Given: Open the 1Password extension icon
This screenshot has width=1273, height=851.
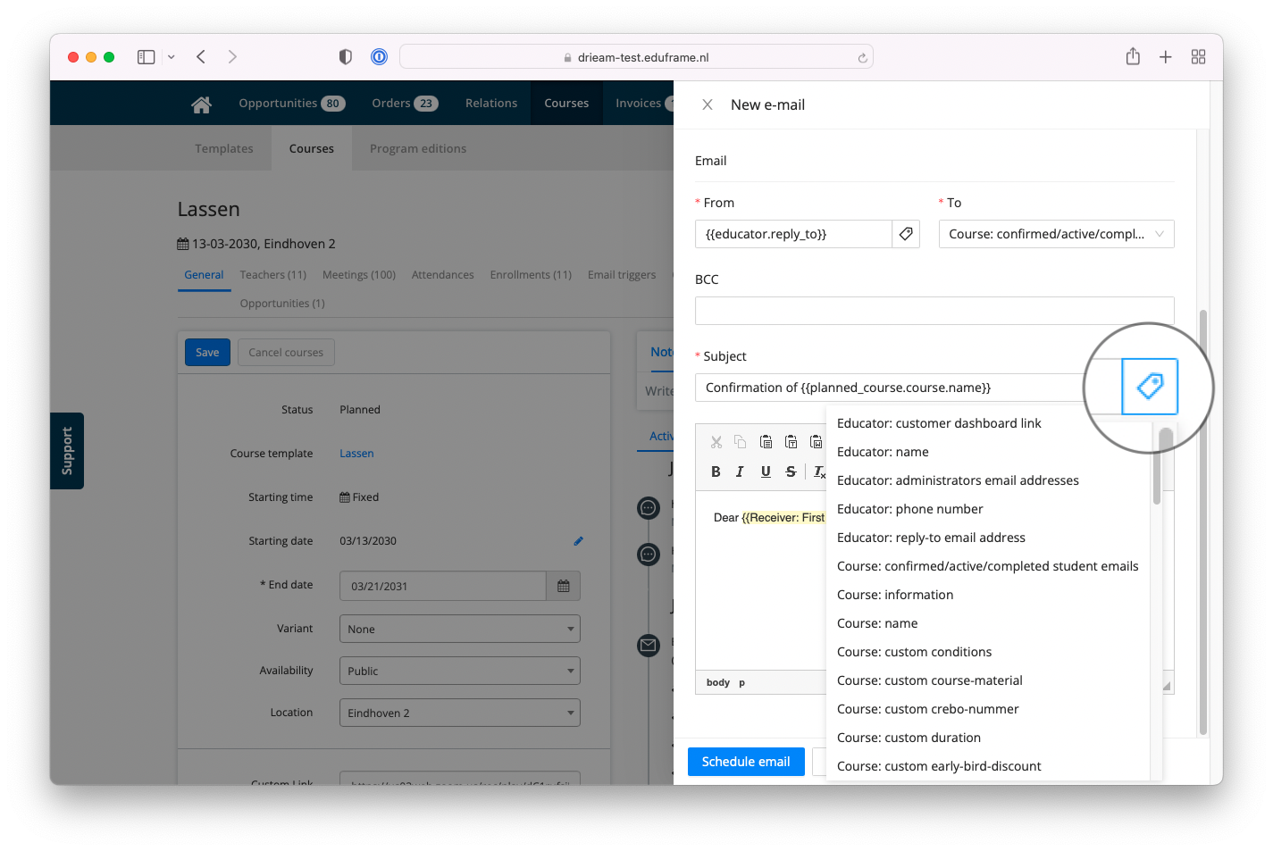Looking at the screenshot, I should [379, 57].
